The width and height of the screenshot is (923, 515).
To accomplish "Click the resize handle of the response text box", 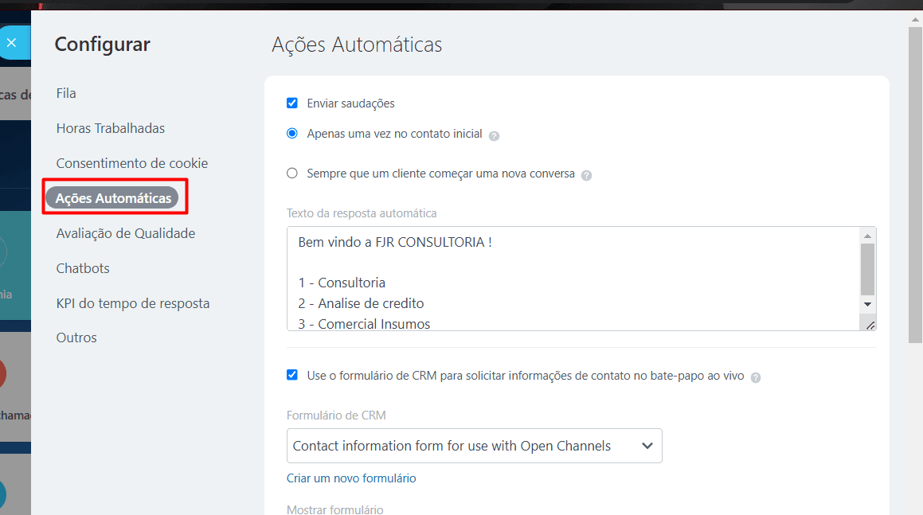I will (x=870, y=325).
